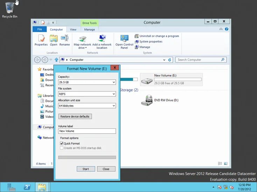Click the Volume label text field
The width and height of the screenshot is (257, 192).
87,131
